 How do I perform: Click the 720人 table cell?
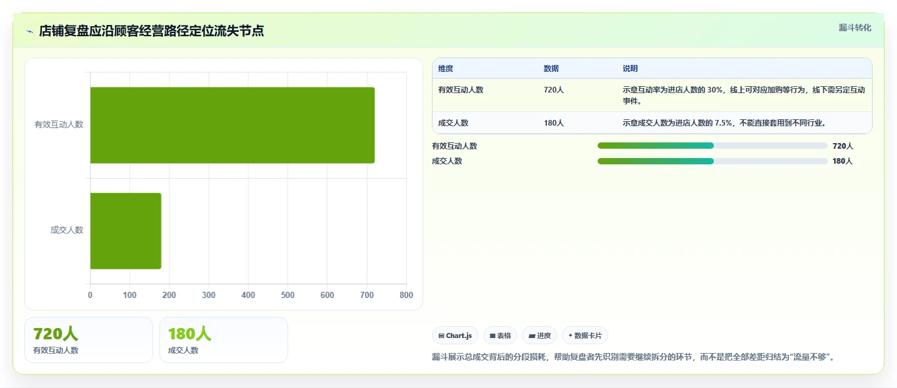554,89
